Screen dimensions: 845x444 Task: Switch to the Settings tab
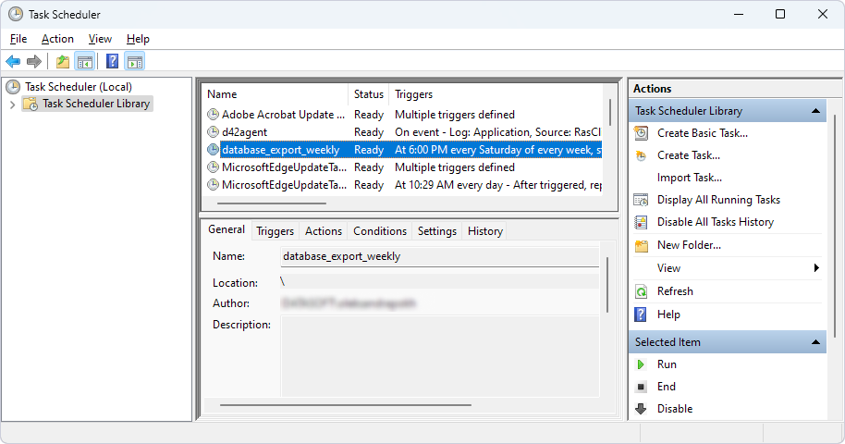click(x=437, y=231)
